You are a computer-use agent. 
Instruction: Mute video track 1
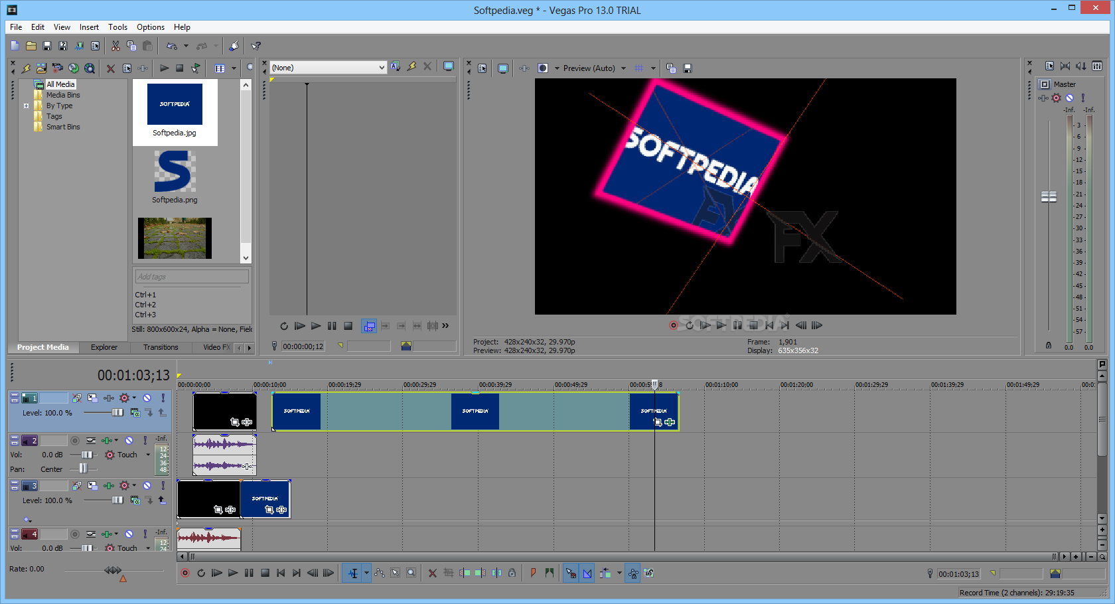(x=147, y=398)
